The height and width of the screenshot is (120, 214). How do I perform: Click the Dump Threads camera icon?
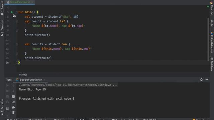point(7,96)
